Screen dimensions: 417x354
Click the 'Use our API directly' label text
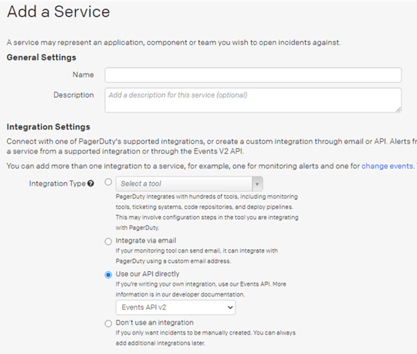pos(148,274)
